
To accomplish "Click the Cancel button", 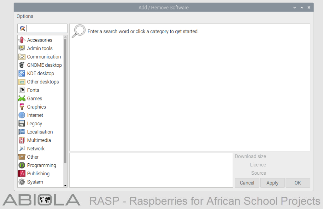I will click(x=247, y=183).
